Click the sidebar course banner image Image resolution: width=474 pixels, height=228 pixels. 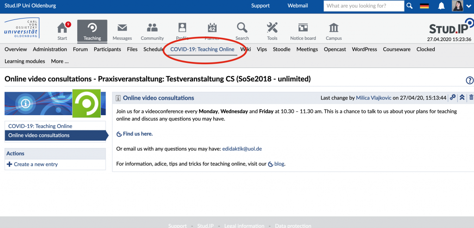pos(55,103)
